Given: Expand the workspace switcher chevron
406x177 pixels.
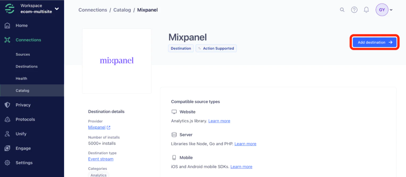Looking at the screenshot, I should click(x=57, y=9).
